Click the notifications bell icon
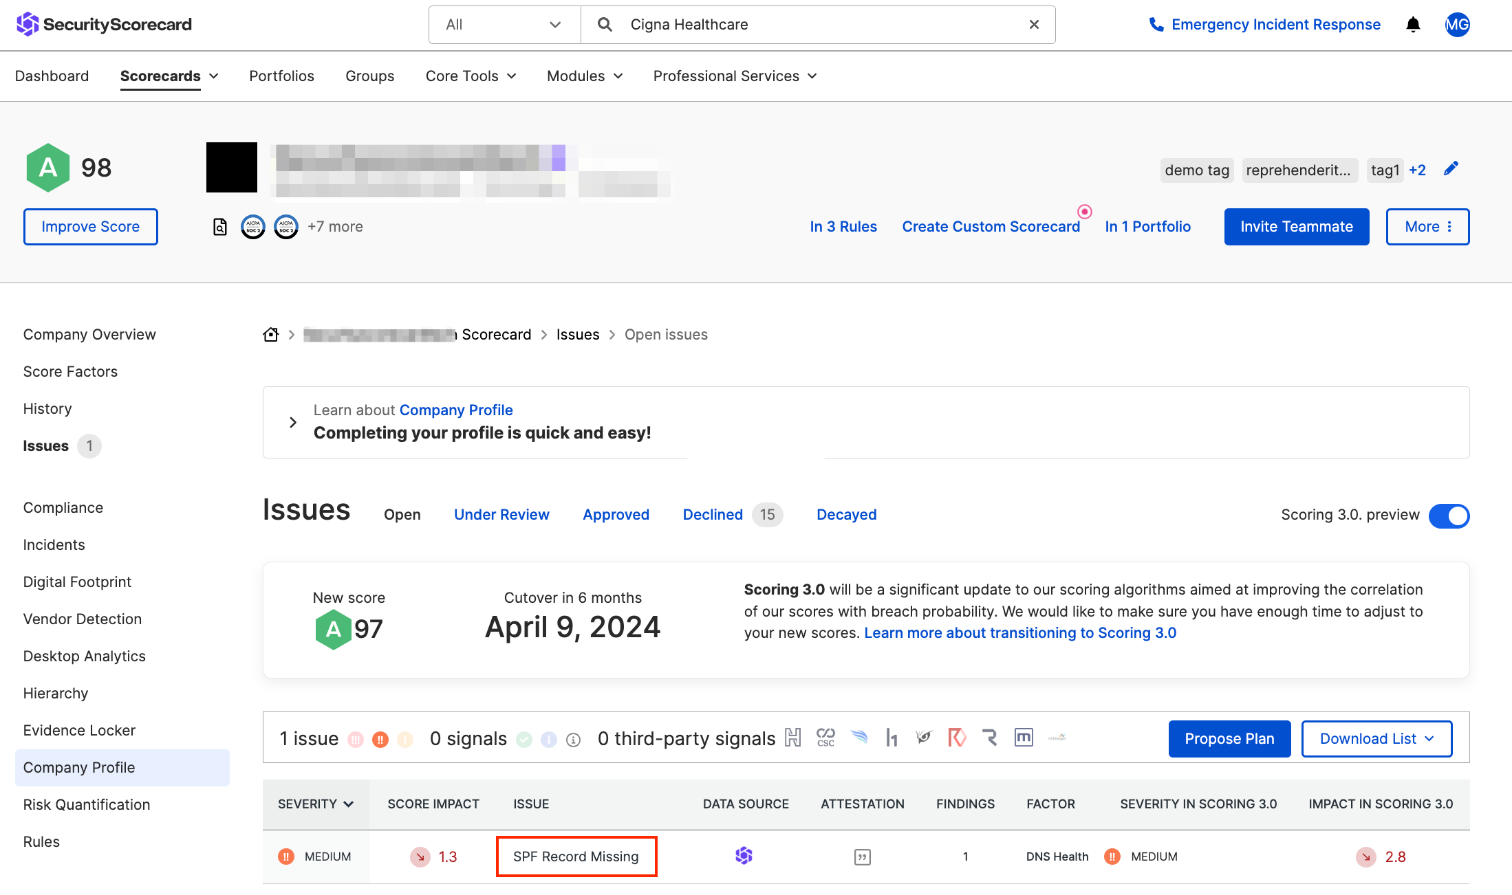This screenshot has width=1512, height=895. coord(1413,25)
